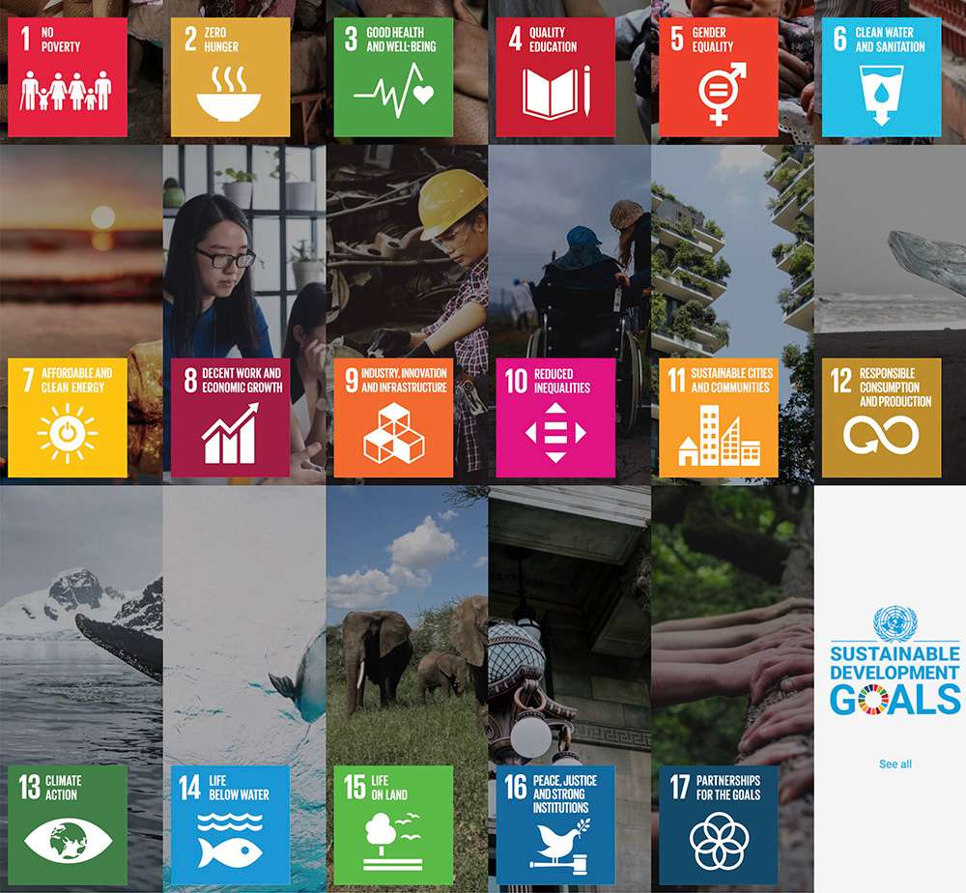966x893 pixels.
Task: Open Decent Work and Economic Growth tile
Action: (x=231, y=418)
